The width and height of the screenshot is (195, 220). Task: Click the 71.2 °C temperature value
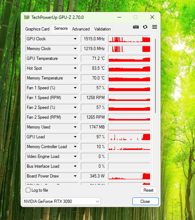pos(94,58)
